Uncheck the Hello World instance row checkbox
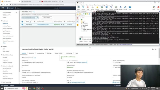This screenshot has width=160, height=90. pyautogui.click(x=22, y=24)
